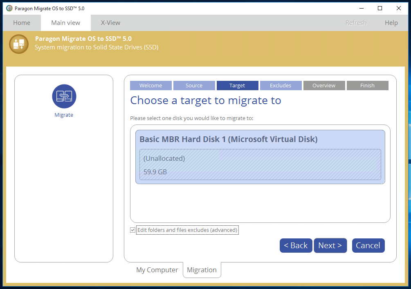Click the Back button
Viewport: 411px width, 289px height.
tap(296, 245)
